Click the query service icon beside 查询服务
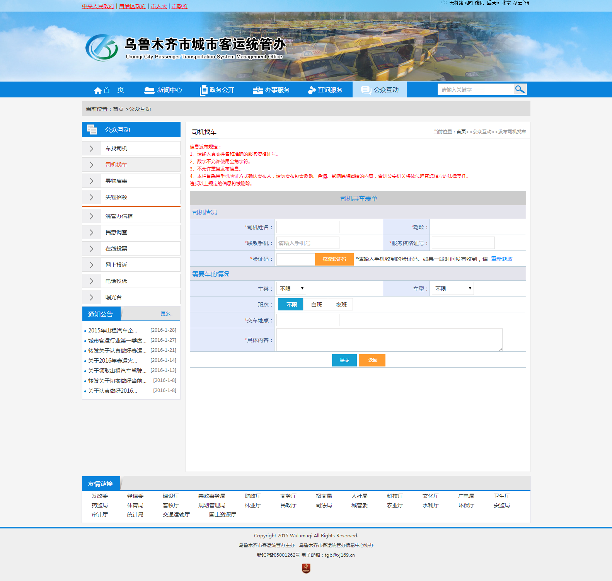 [312, 90]
